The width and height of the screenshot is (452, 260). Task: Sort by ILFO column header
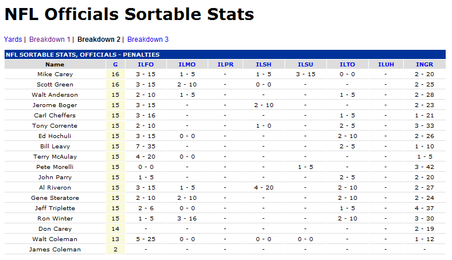pyautogui.click(x=145, y=64)
